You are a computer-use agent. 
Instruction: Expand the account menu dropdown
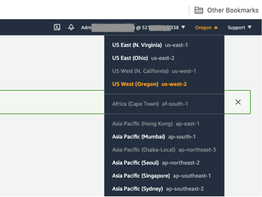[133, 27]
